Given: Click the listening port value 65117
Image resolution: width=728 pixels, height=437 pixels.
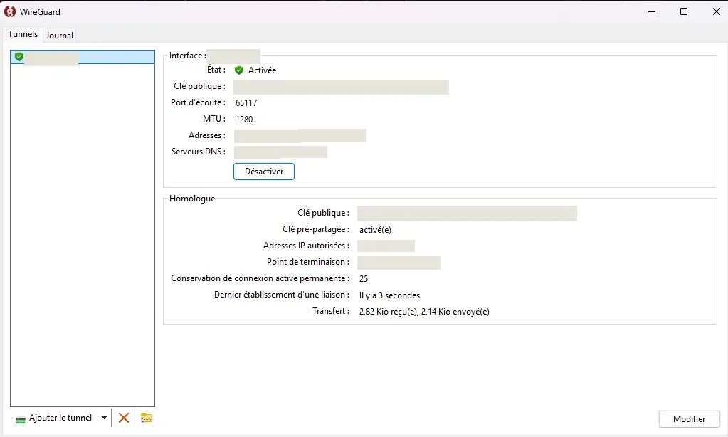Looking at the screenshot, I should pyautogui.click(x=246, y=103).
